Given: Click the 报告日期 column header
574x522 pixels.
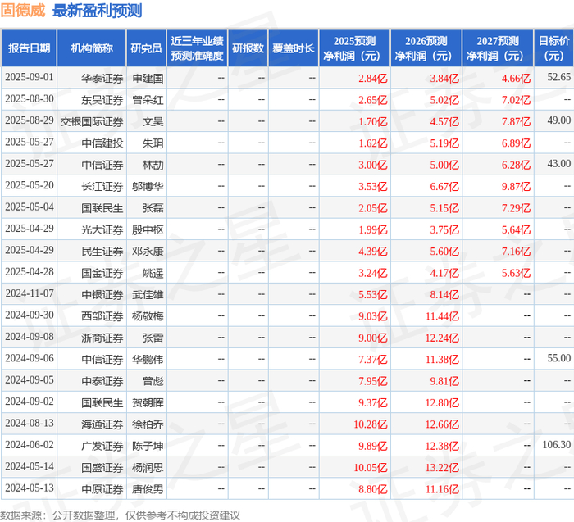Looking at the screenshot, I should click(29, 48).
